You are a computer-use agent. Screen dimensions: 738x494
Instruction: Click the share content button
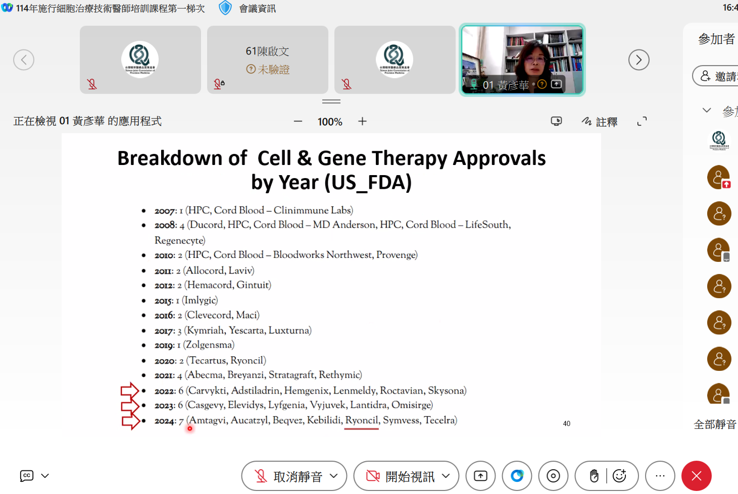480,476
